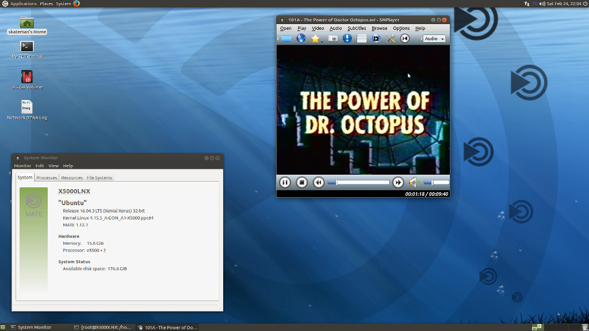Click the X5000LNX hostname text
This screenshot has width=589, height=331.
(x=74, y=191)
